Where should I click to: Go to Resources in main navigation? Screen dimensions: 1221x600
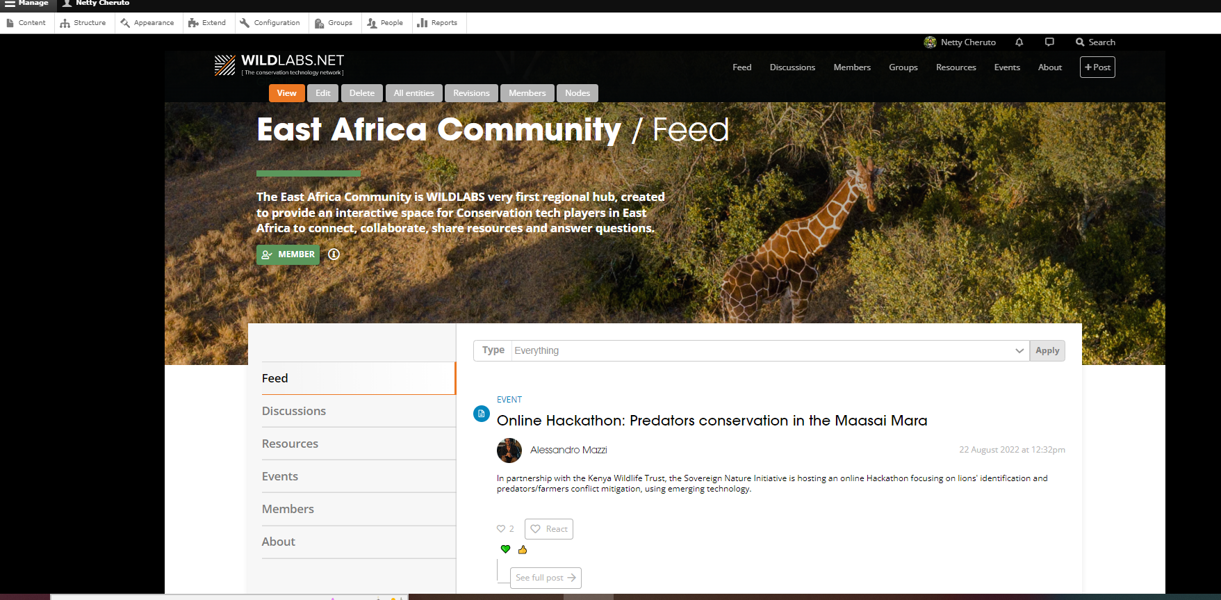[956, 67]
